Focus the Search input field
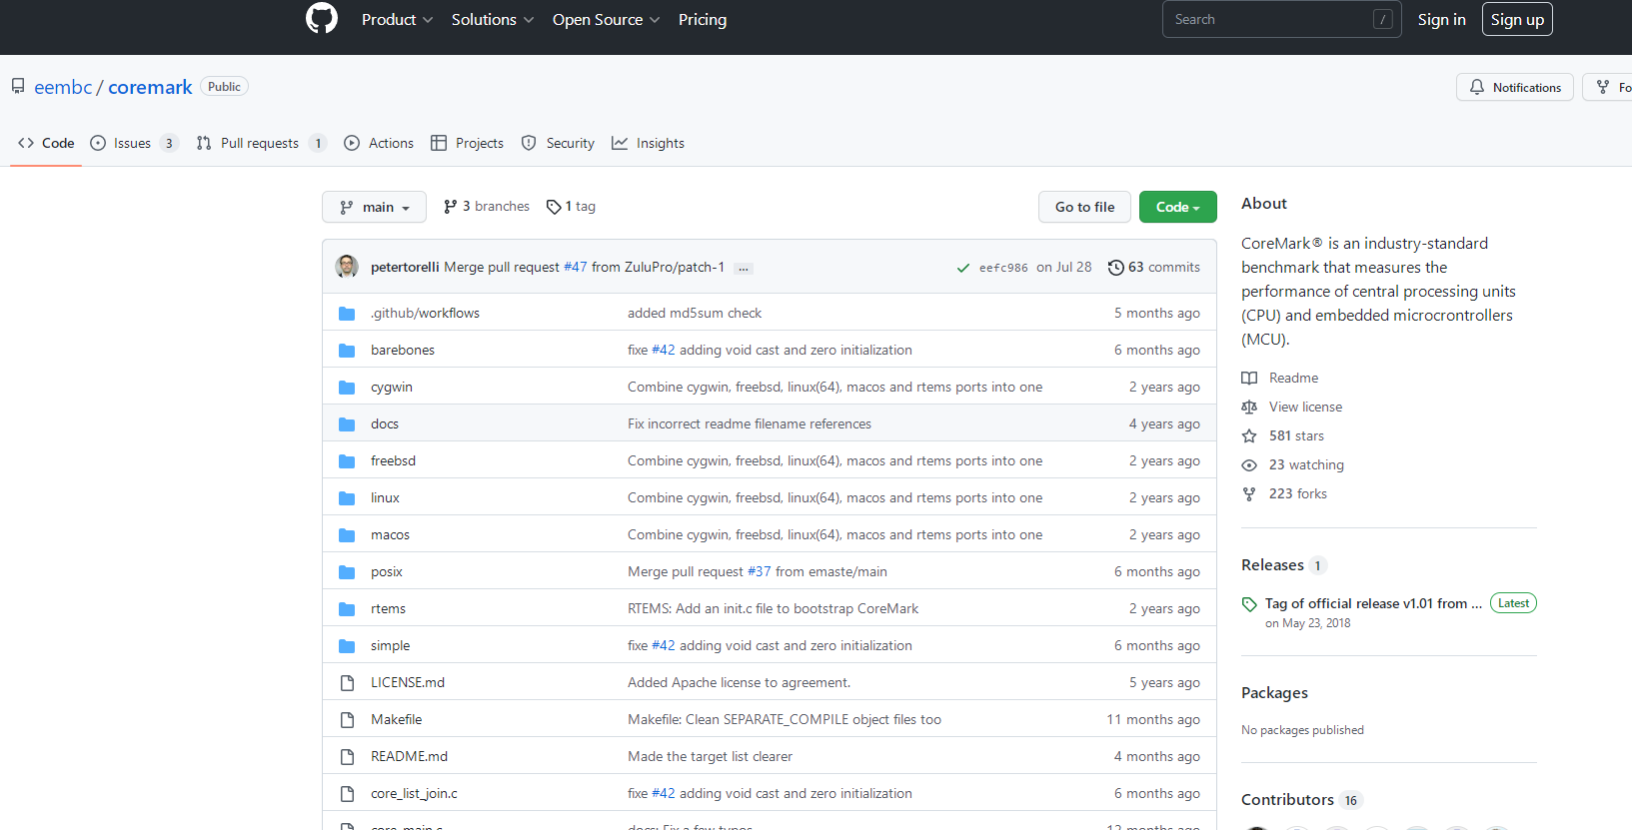Image resolution: width=1632 pixels, height=830 pixels. pos(1282,19)
